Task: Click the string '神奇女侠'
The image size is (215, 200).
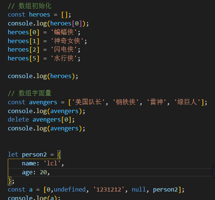Action: tap(67, 41)
